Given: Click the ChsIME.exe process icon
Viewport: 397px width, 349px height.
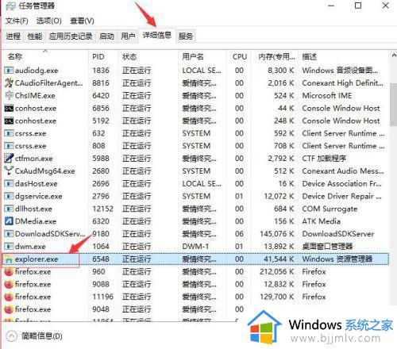Looking at the screenshot, I should (x=9, y=95).
